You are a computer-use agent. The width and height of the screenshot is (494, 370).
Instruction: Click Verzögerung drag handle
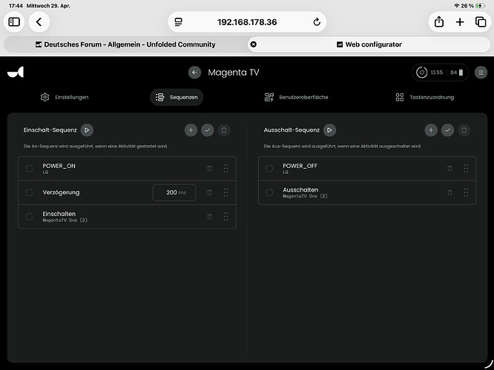click(226, 192)
